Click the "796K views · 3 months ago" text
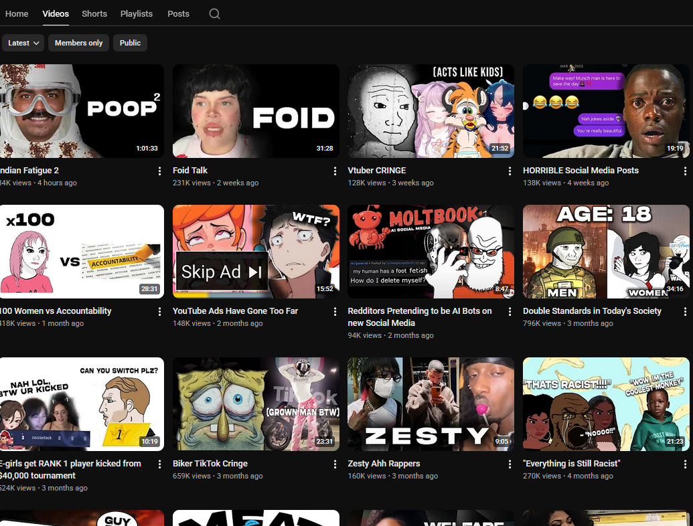 tap(568, 323)
